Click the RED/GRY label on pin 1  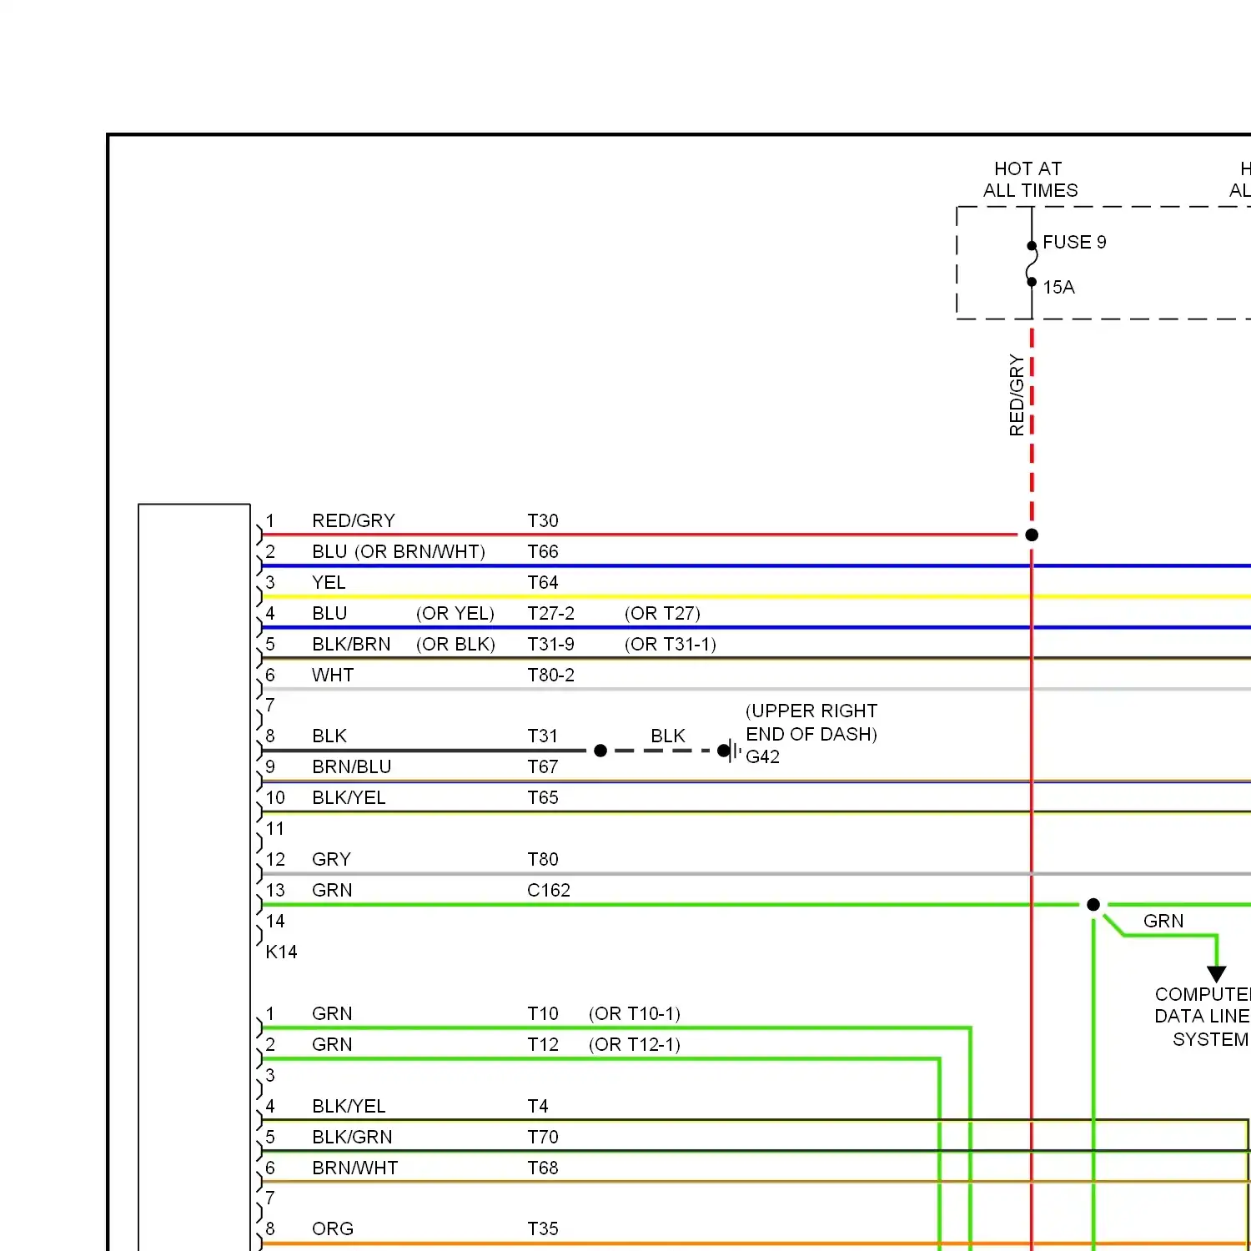point(354,520)
